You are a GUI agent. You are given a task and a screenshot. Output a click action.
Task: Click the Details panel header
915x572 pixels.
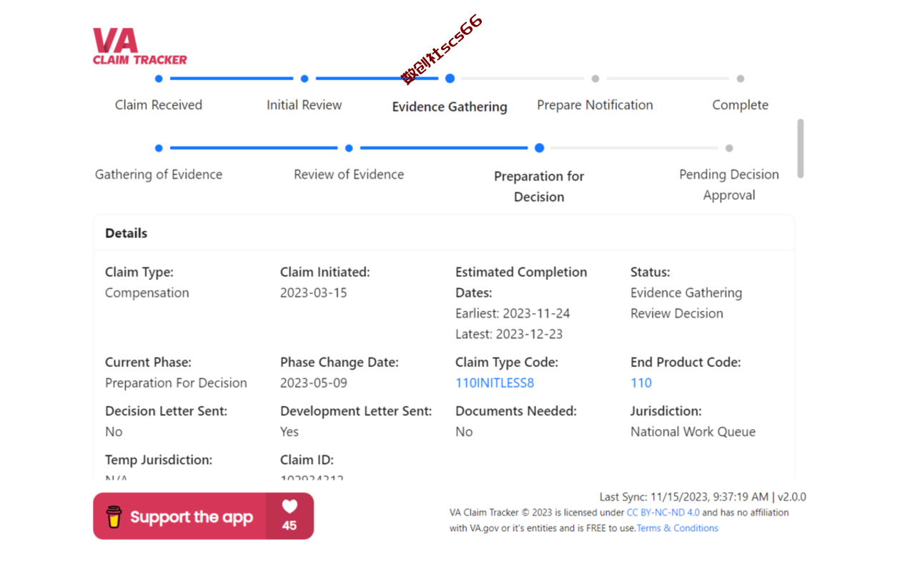444,233
